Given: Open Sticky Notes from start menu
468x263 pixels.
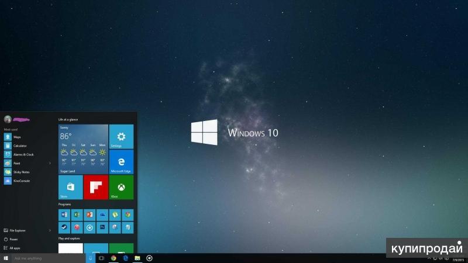Looking at the screenshot, I should (27, 172).
